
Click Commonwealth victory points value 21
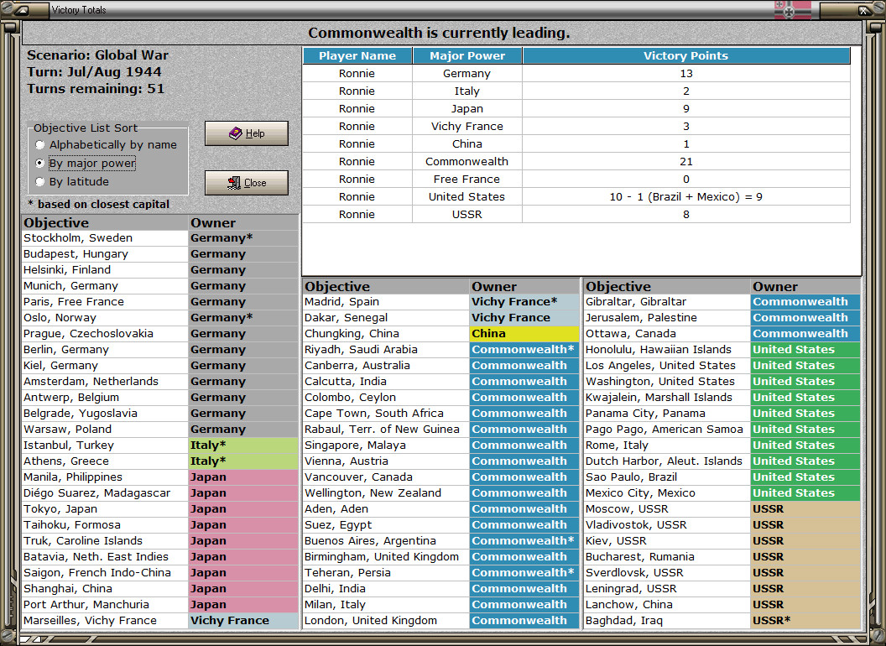pos(686,161)
